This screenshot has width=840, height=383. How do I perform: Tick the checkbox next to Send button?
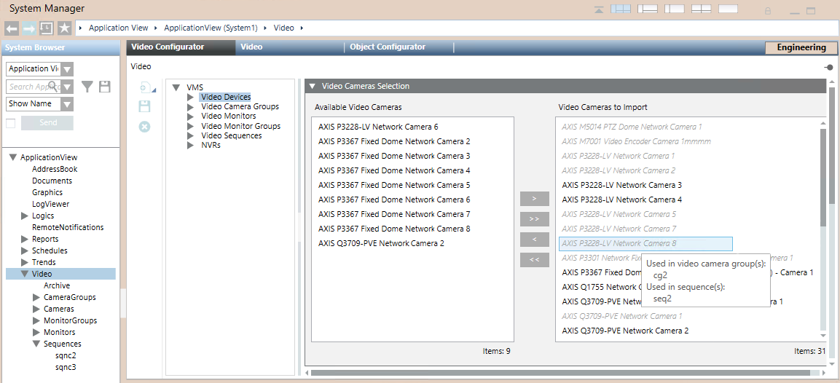click(11, 123)
